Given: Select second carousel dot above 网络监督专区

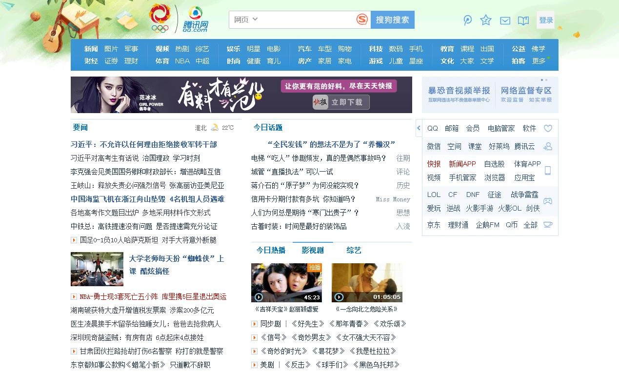Looking at the screenshot, I should point(546,80).
